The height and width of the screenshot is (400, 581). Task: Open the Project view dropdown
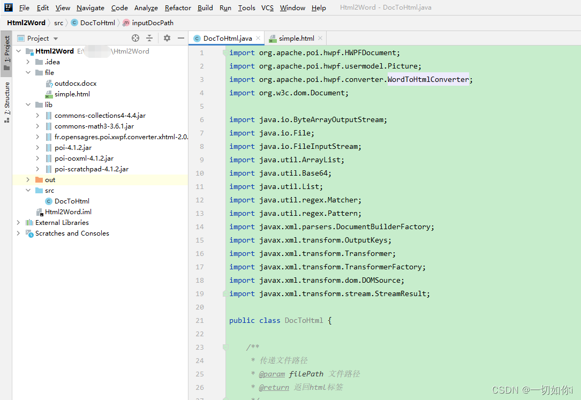click(x=55, y=38)
